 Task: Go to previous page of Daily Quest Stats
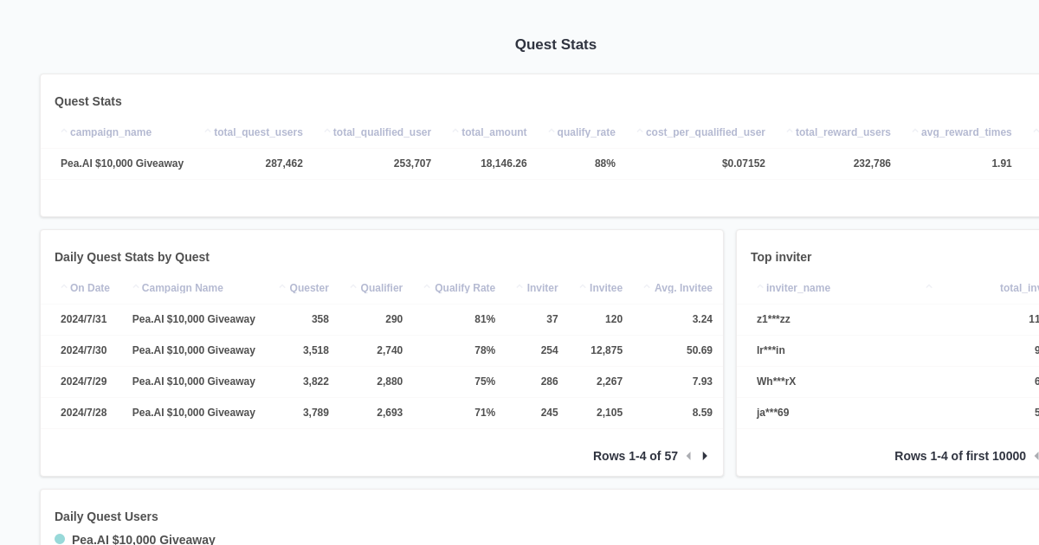(x=688, y=456)
